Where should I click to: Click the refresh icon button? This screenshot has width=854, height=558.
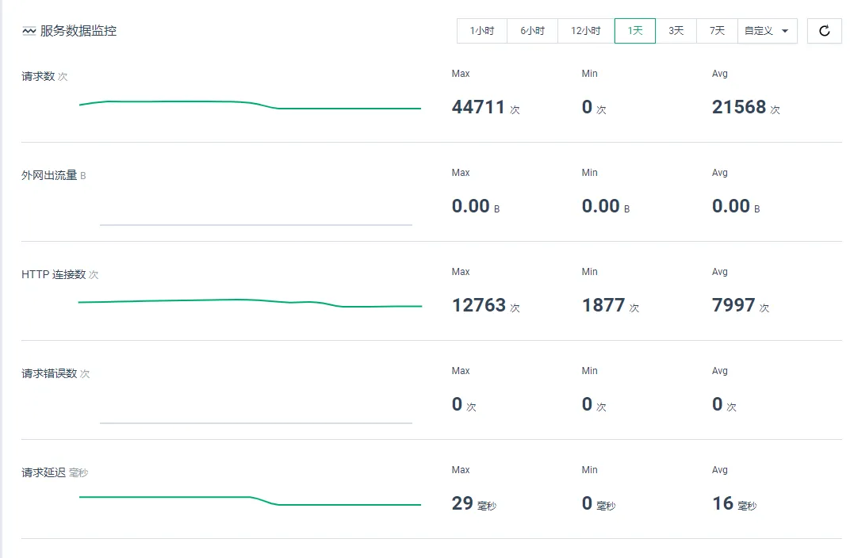824,31
